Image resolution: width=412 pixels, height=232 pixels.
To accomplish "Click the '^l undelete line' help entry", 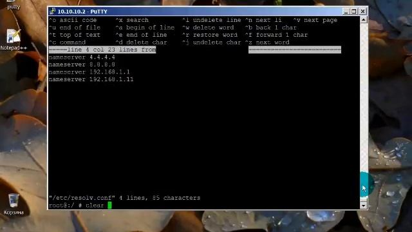I will pyautogui.click(x=212, y=20).
